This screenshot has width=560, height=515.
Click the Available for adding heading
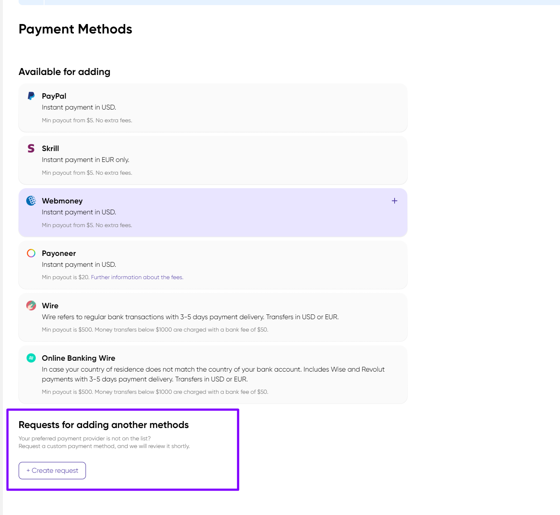coord(64,72)
